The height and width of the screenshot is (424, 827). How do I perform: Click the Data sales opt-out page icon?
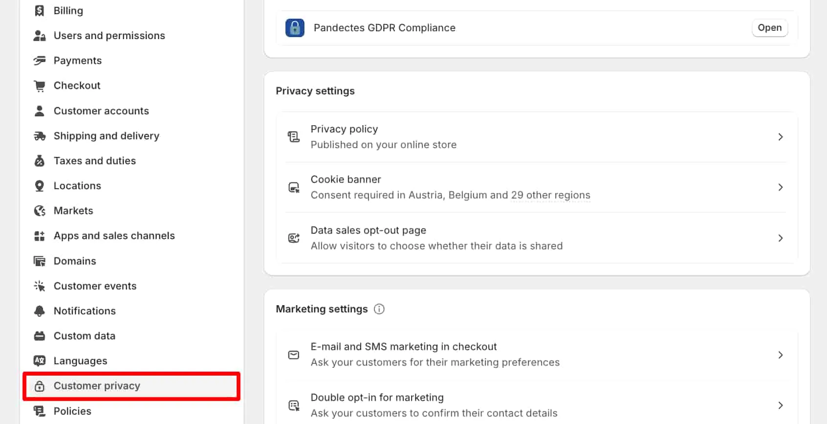coord(294,238)
